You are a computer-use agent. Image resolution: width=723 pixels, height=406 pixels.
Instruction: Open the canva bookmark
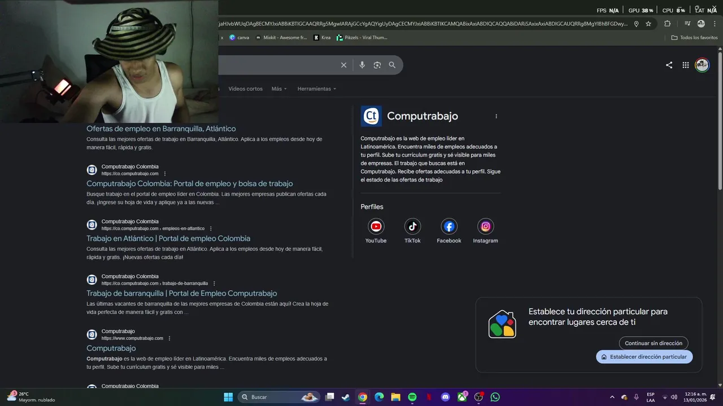click(239, 38)
